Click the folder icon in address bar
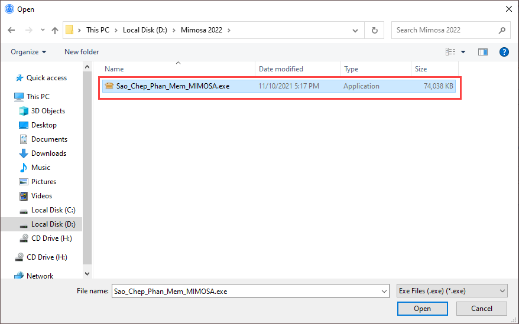The width and height of the screenshot is (519, 324). pos(70,30)
